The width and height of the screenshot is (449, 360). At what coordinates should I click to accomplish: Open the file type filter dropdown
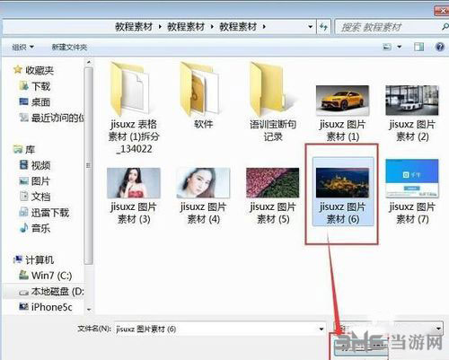point(388,329)
